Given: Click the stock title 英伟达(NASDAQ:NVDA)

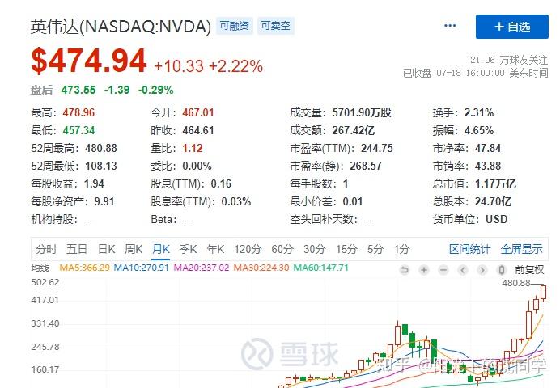Looking at the screenshot, I should coord(121,27).
